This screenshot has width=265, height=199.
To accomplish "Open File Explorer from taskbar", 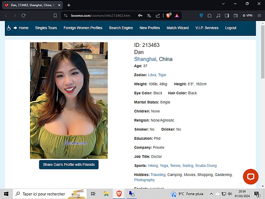I will pyautogui.click(x=106, y=194).
